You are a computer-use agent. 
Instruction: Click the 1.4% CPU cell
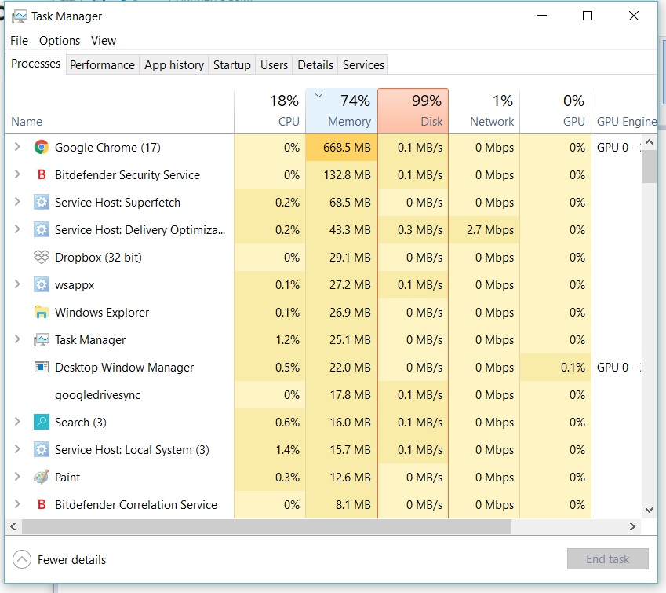point(270,449)
